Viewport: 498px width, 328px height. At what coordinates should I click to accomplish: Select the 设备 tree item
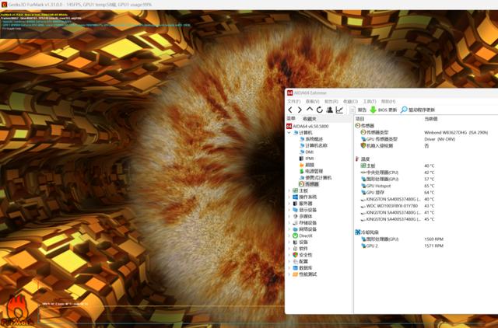coord(303,242)
